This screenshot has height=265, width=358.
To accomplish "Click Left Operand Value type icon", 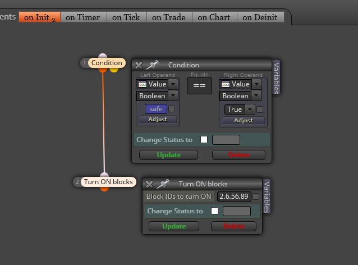I will (143, 84).
